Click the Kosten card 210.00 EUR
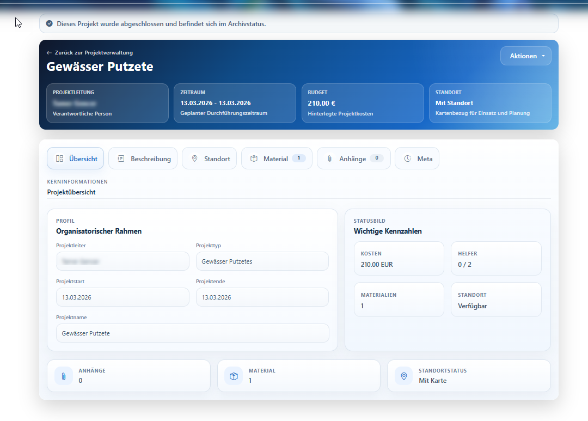Viewport: 588px width, 421px height. [x=399, y=259]
